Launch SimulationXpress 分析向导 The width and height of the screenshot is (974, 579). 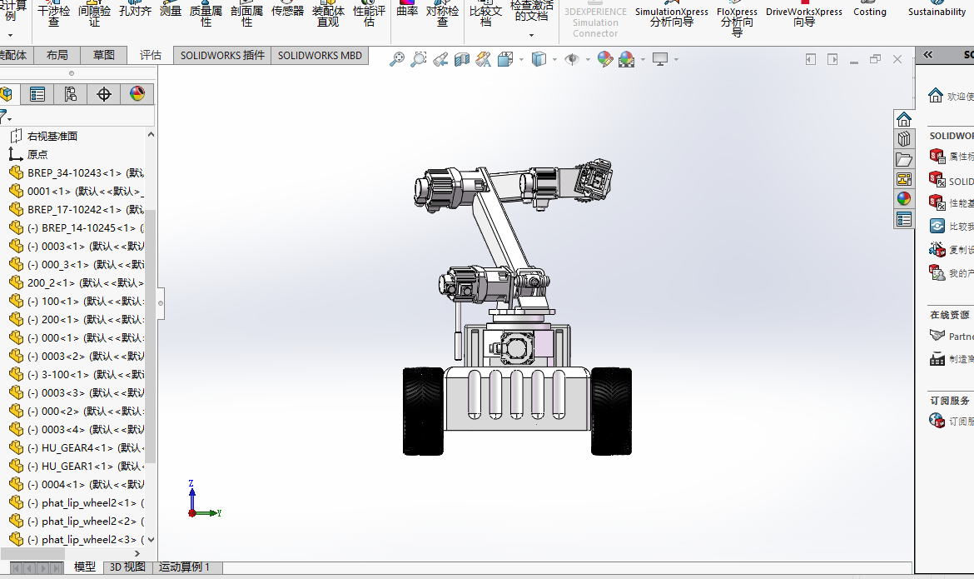(672, 14)
